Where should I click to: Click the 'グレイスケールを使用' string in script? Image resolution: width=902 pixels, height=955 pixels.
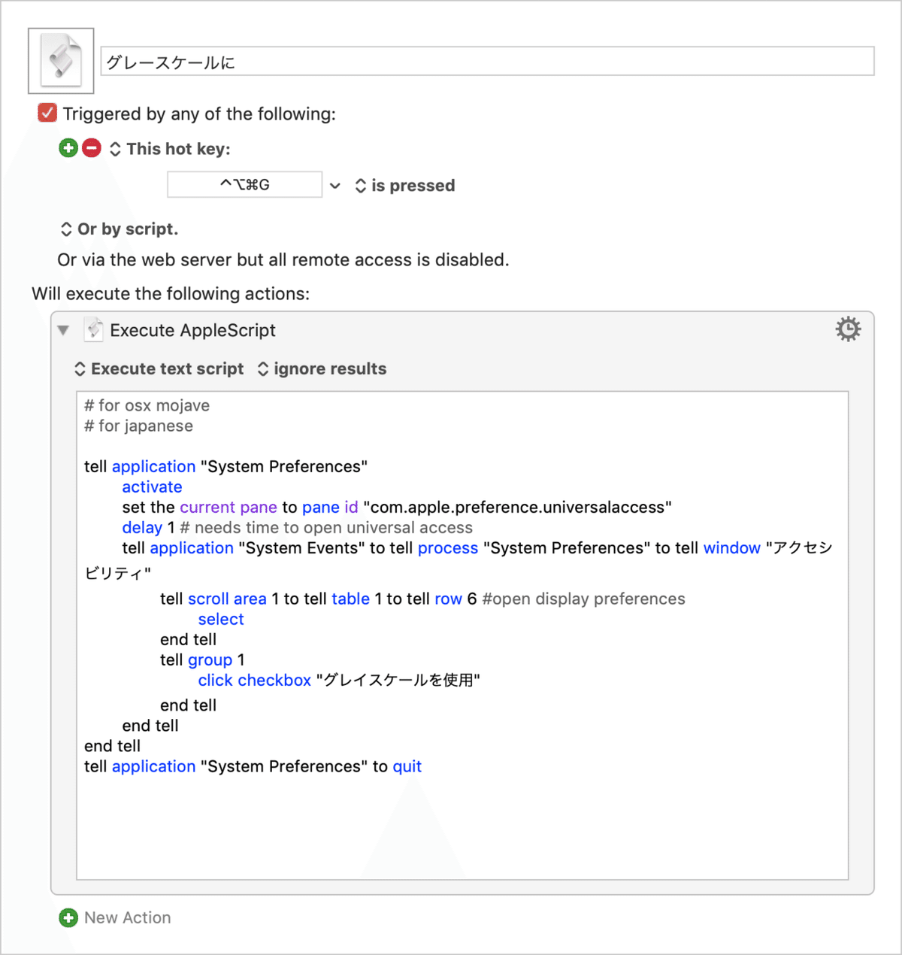[398, 681]
